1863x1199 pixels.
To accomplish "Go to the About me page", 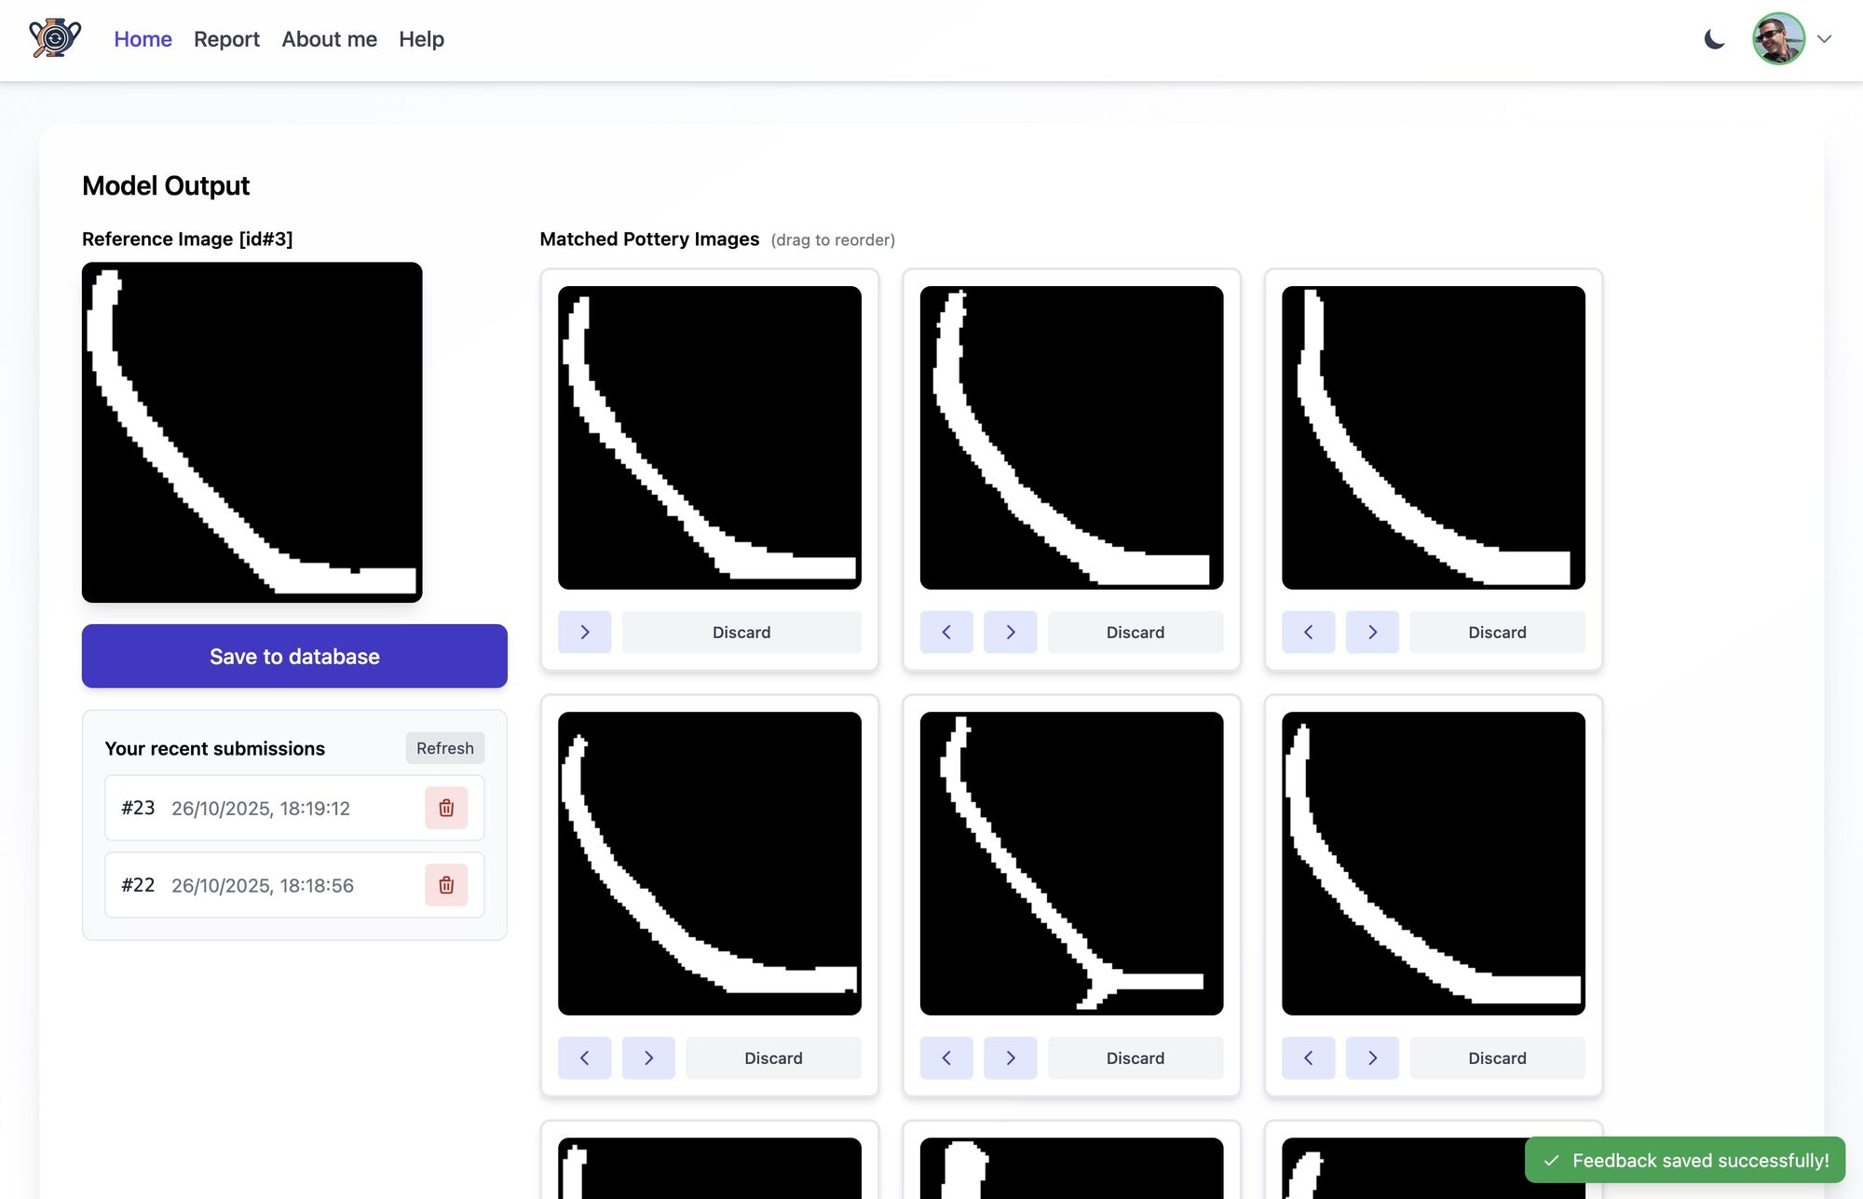I will pyautogui.click(x=329, y=39).
